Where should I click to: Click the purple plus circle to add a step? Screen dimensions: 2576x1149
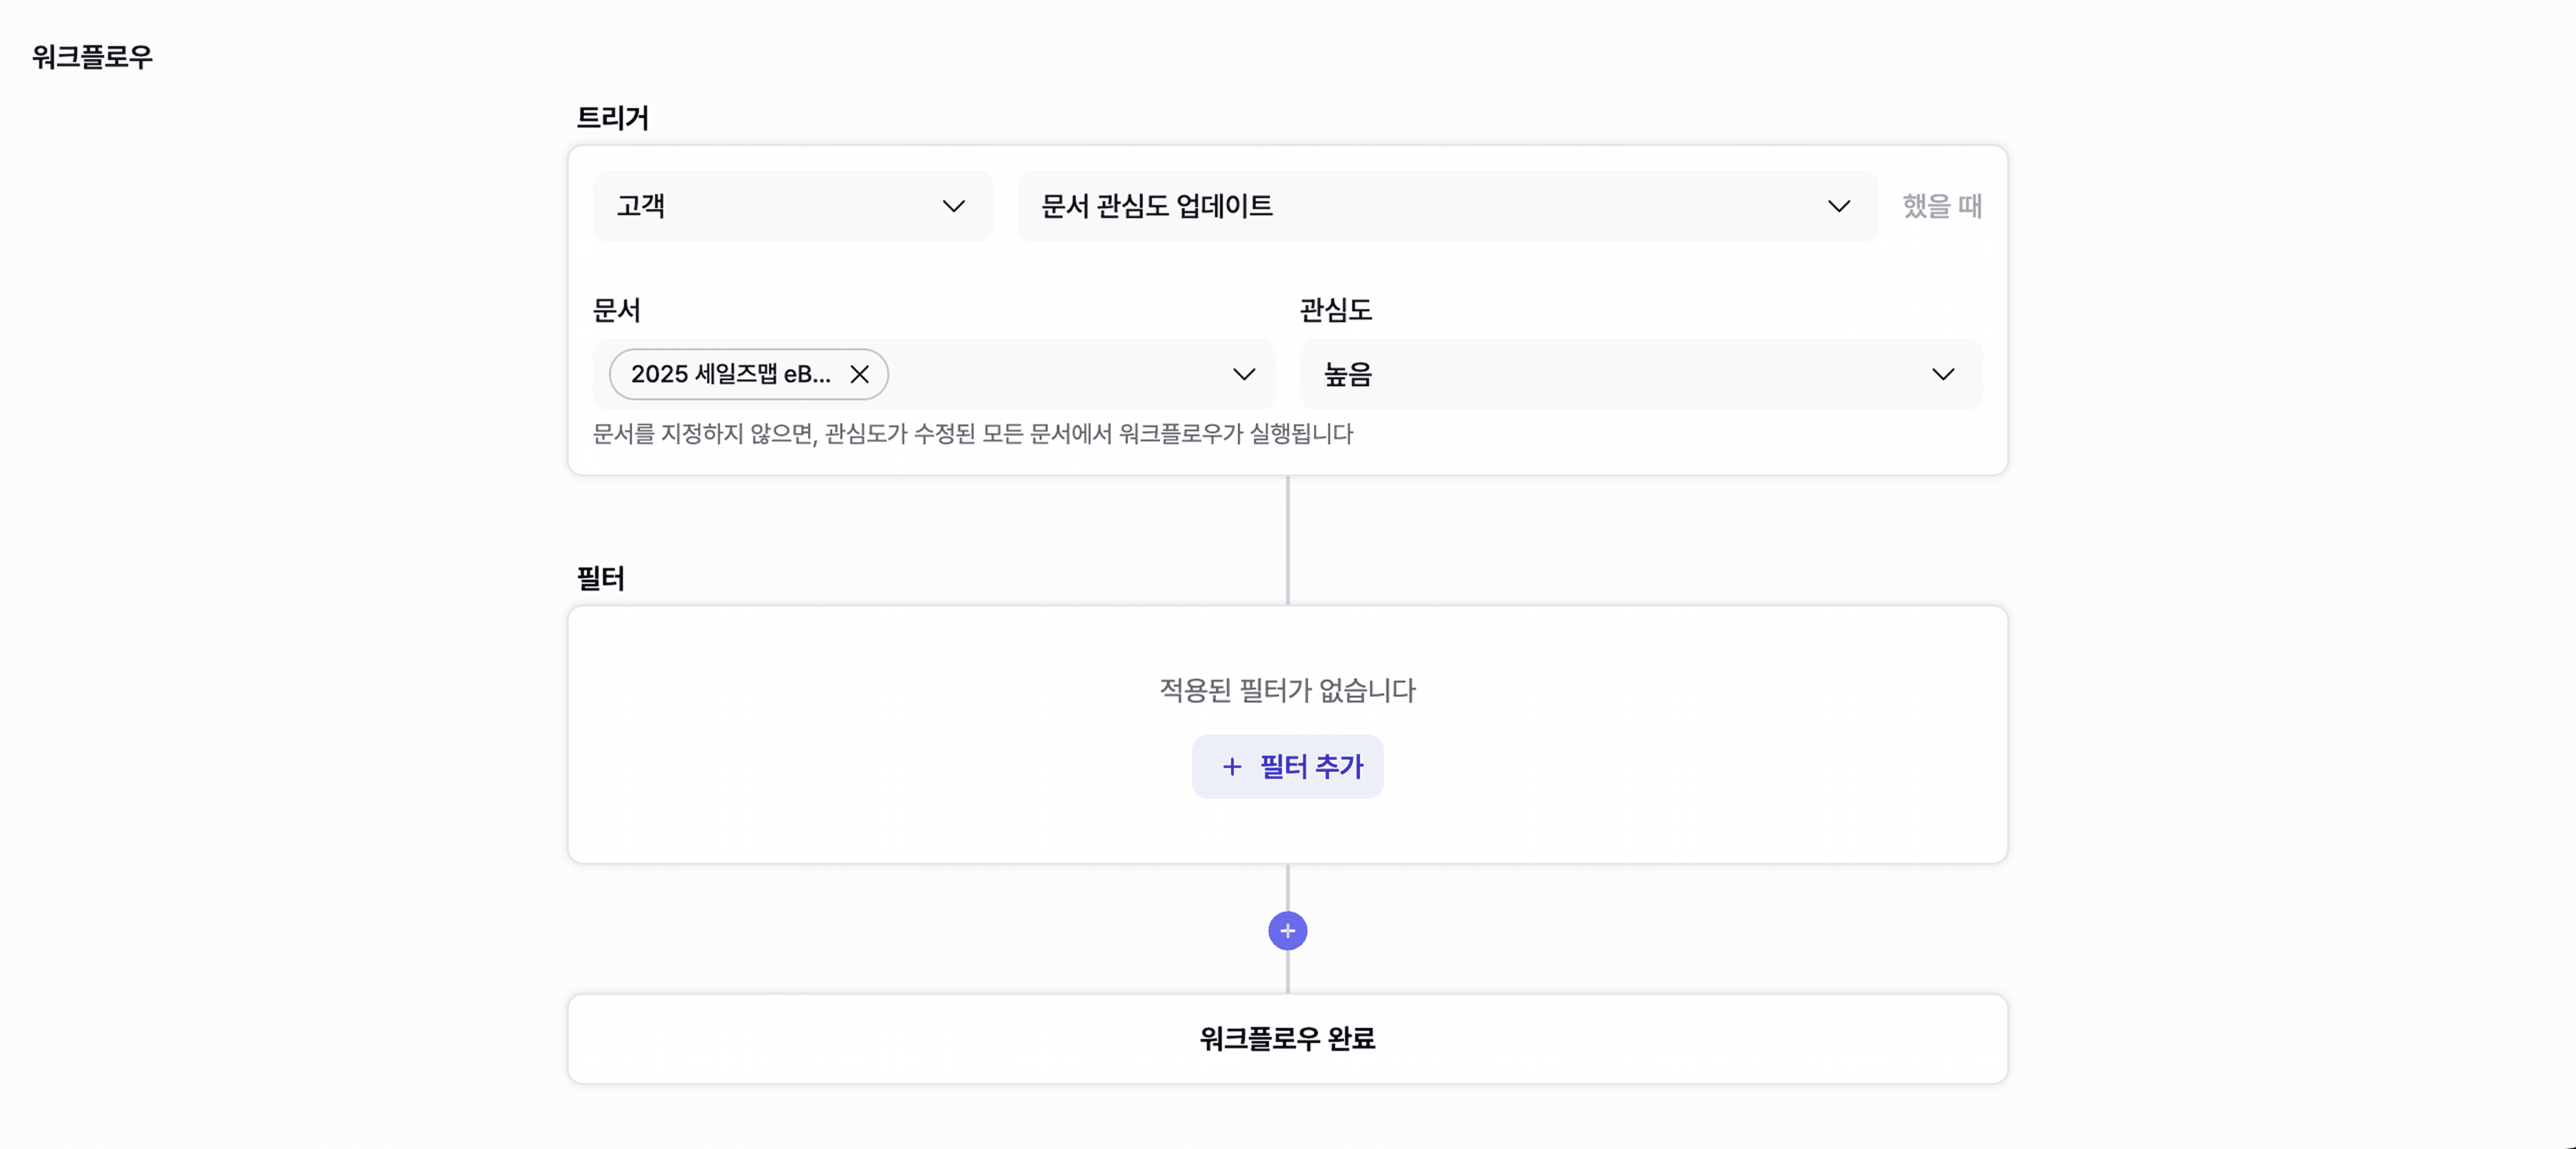pos(1287,930)
